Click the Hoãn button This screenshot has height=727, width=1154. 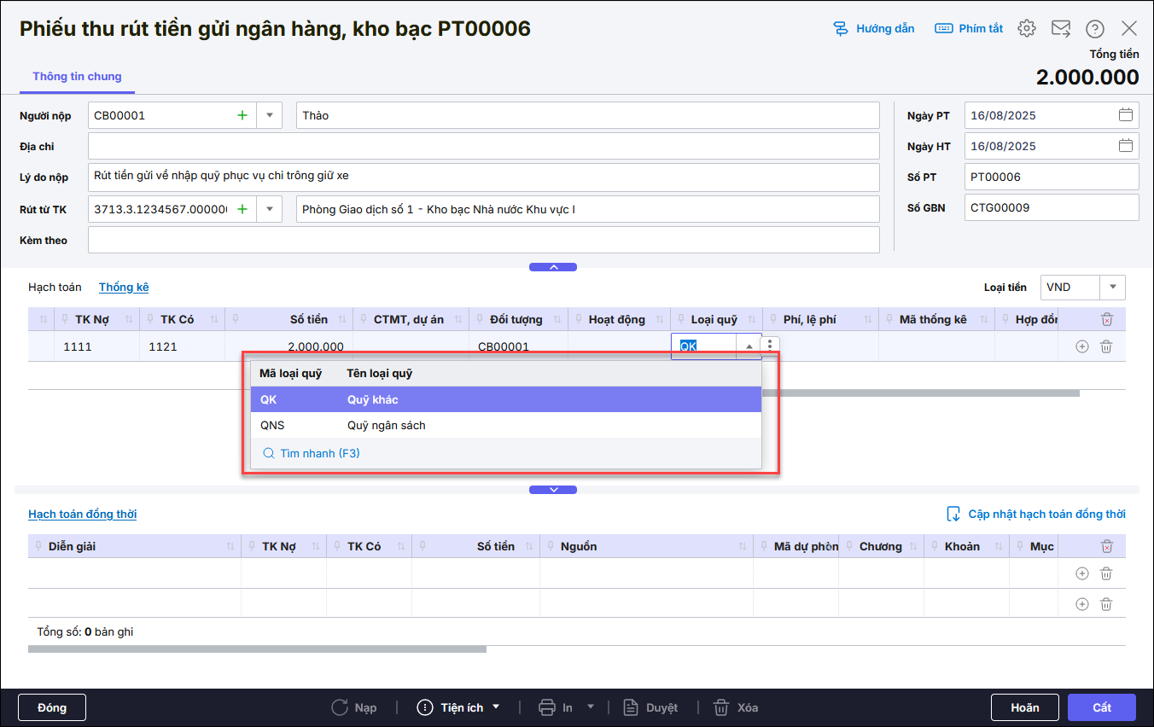1024,707
